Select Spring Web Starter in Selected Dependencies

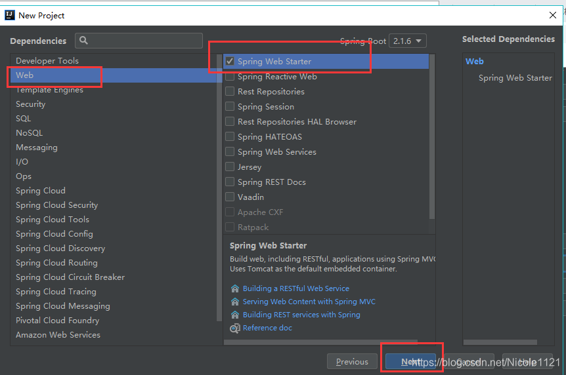click(515, 78)
